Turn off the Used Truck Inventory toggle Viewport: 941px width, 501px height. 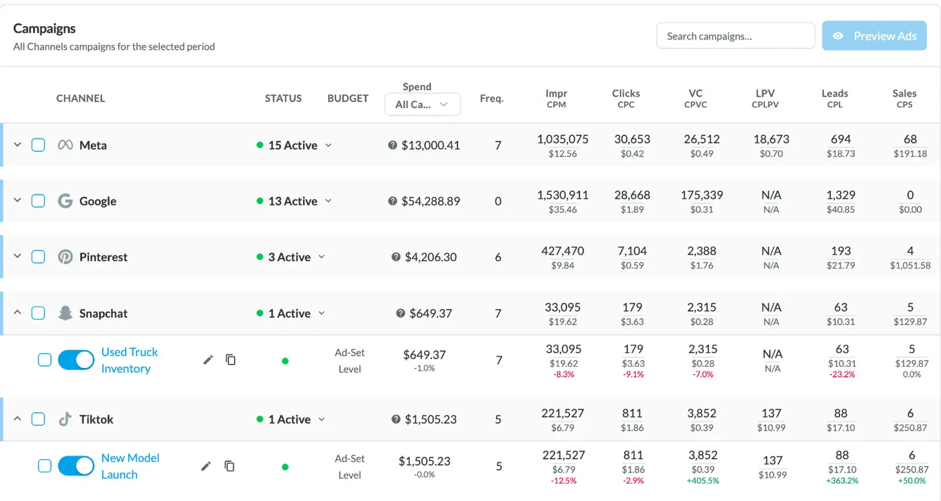(76, 360)
